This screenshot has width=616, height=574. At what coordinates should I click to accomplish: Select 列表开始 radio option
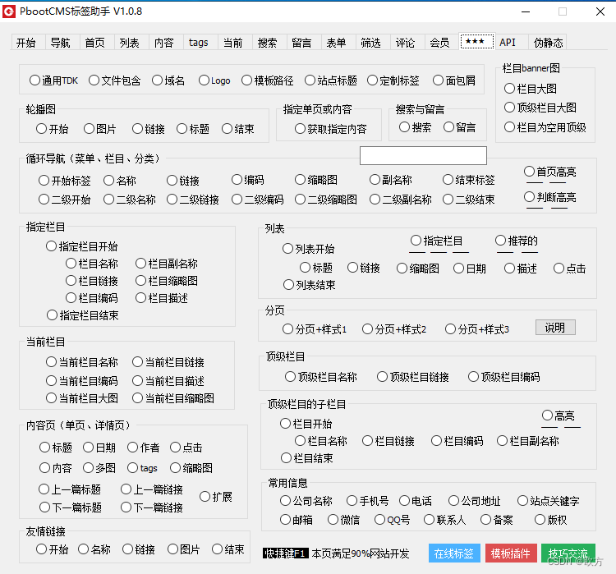point(308,249)
